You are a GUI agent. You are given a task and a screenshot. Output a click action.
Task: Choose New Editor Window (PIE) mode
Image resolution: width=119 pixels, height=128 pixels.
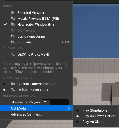point(36,24)
